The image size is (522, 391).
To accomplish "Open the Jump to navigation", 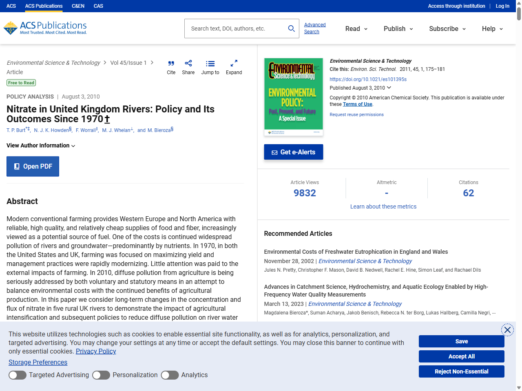I will [210, 67].
